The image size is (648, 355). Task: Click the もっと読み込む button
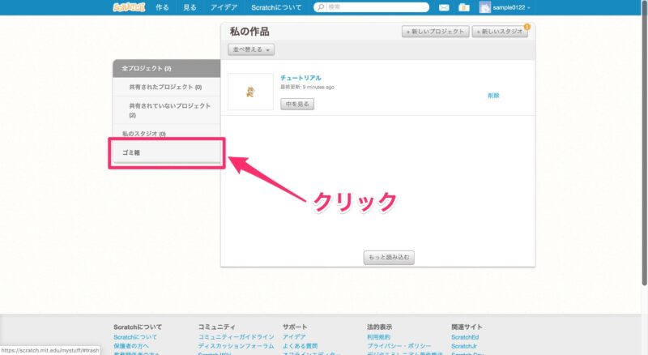(x=389, y=257)
